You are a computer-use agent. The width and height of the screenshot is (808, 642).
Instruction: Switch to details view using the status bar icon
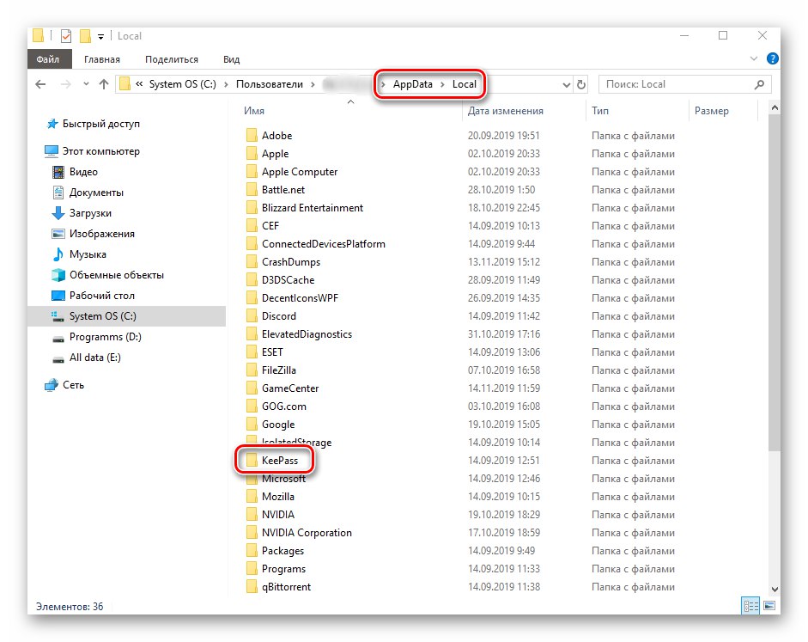click(750, 606)
